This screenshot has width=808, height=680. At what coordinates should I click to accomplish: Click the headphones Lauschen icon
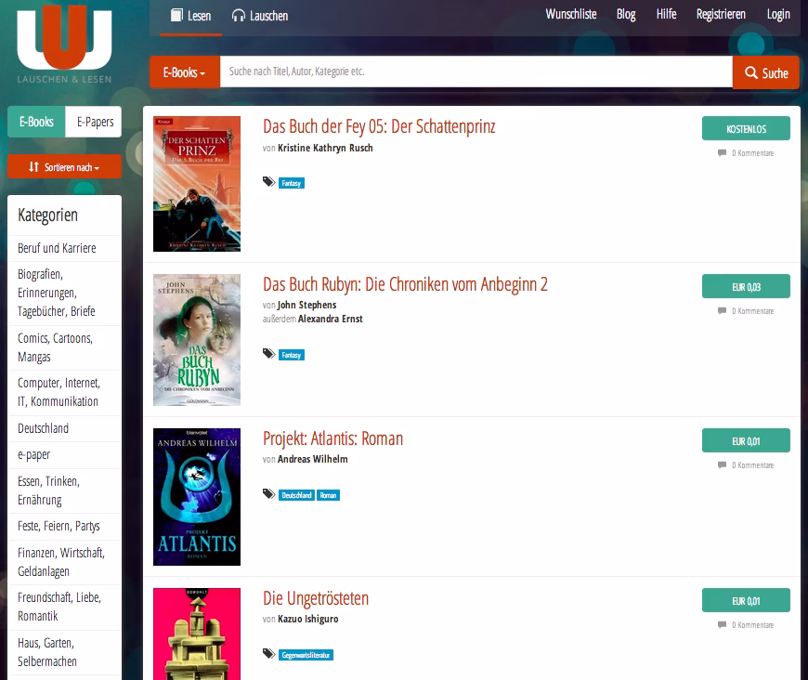tap(239, 16)
